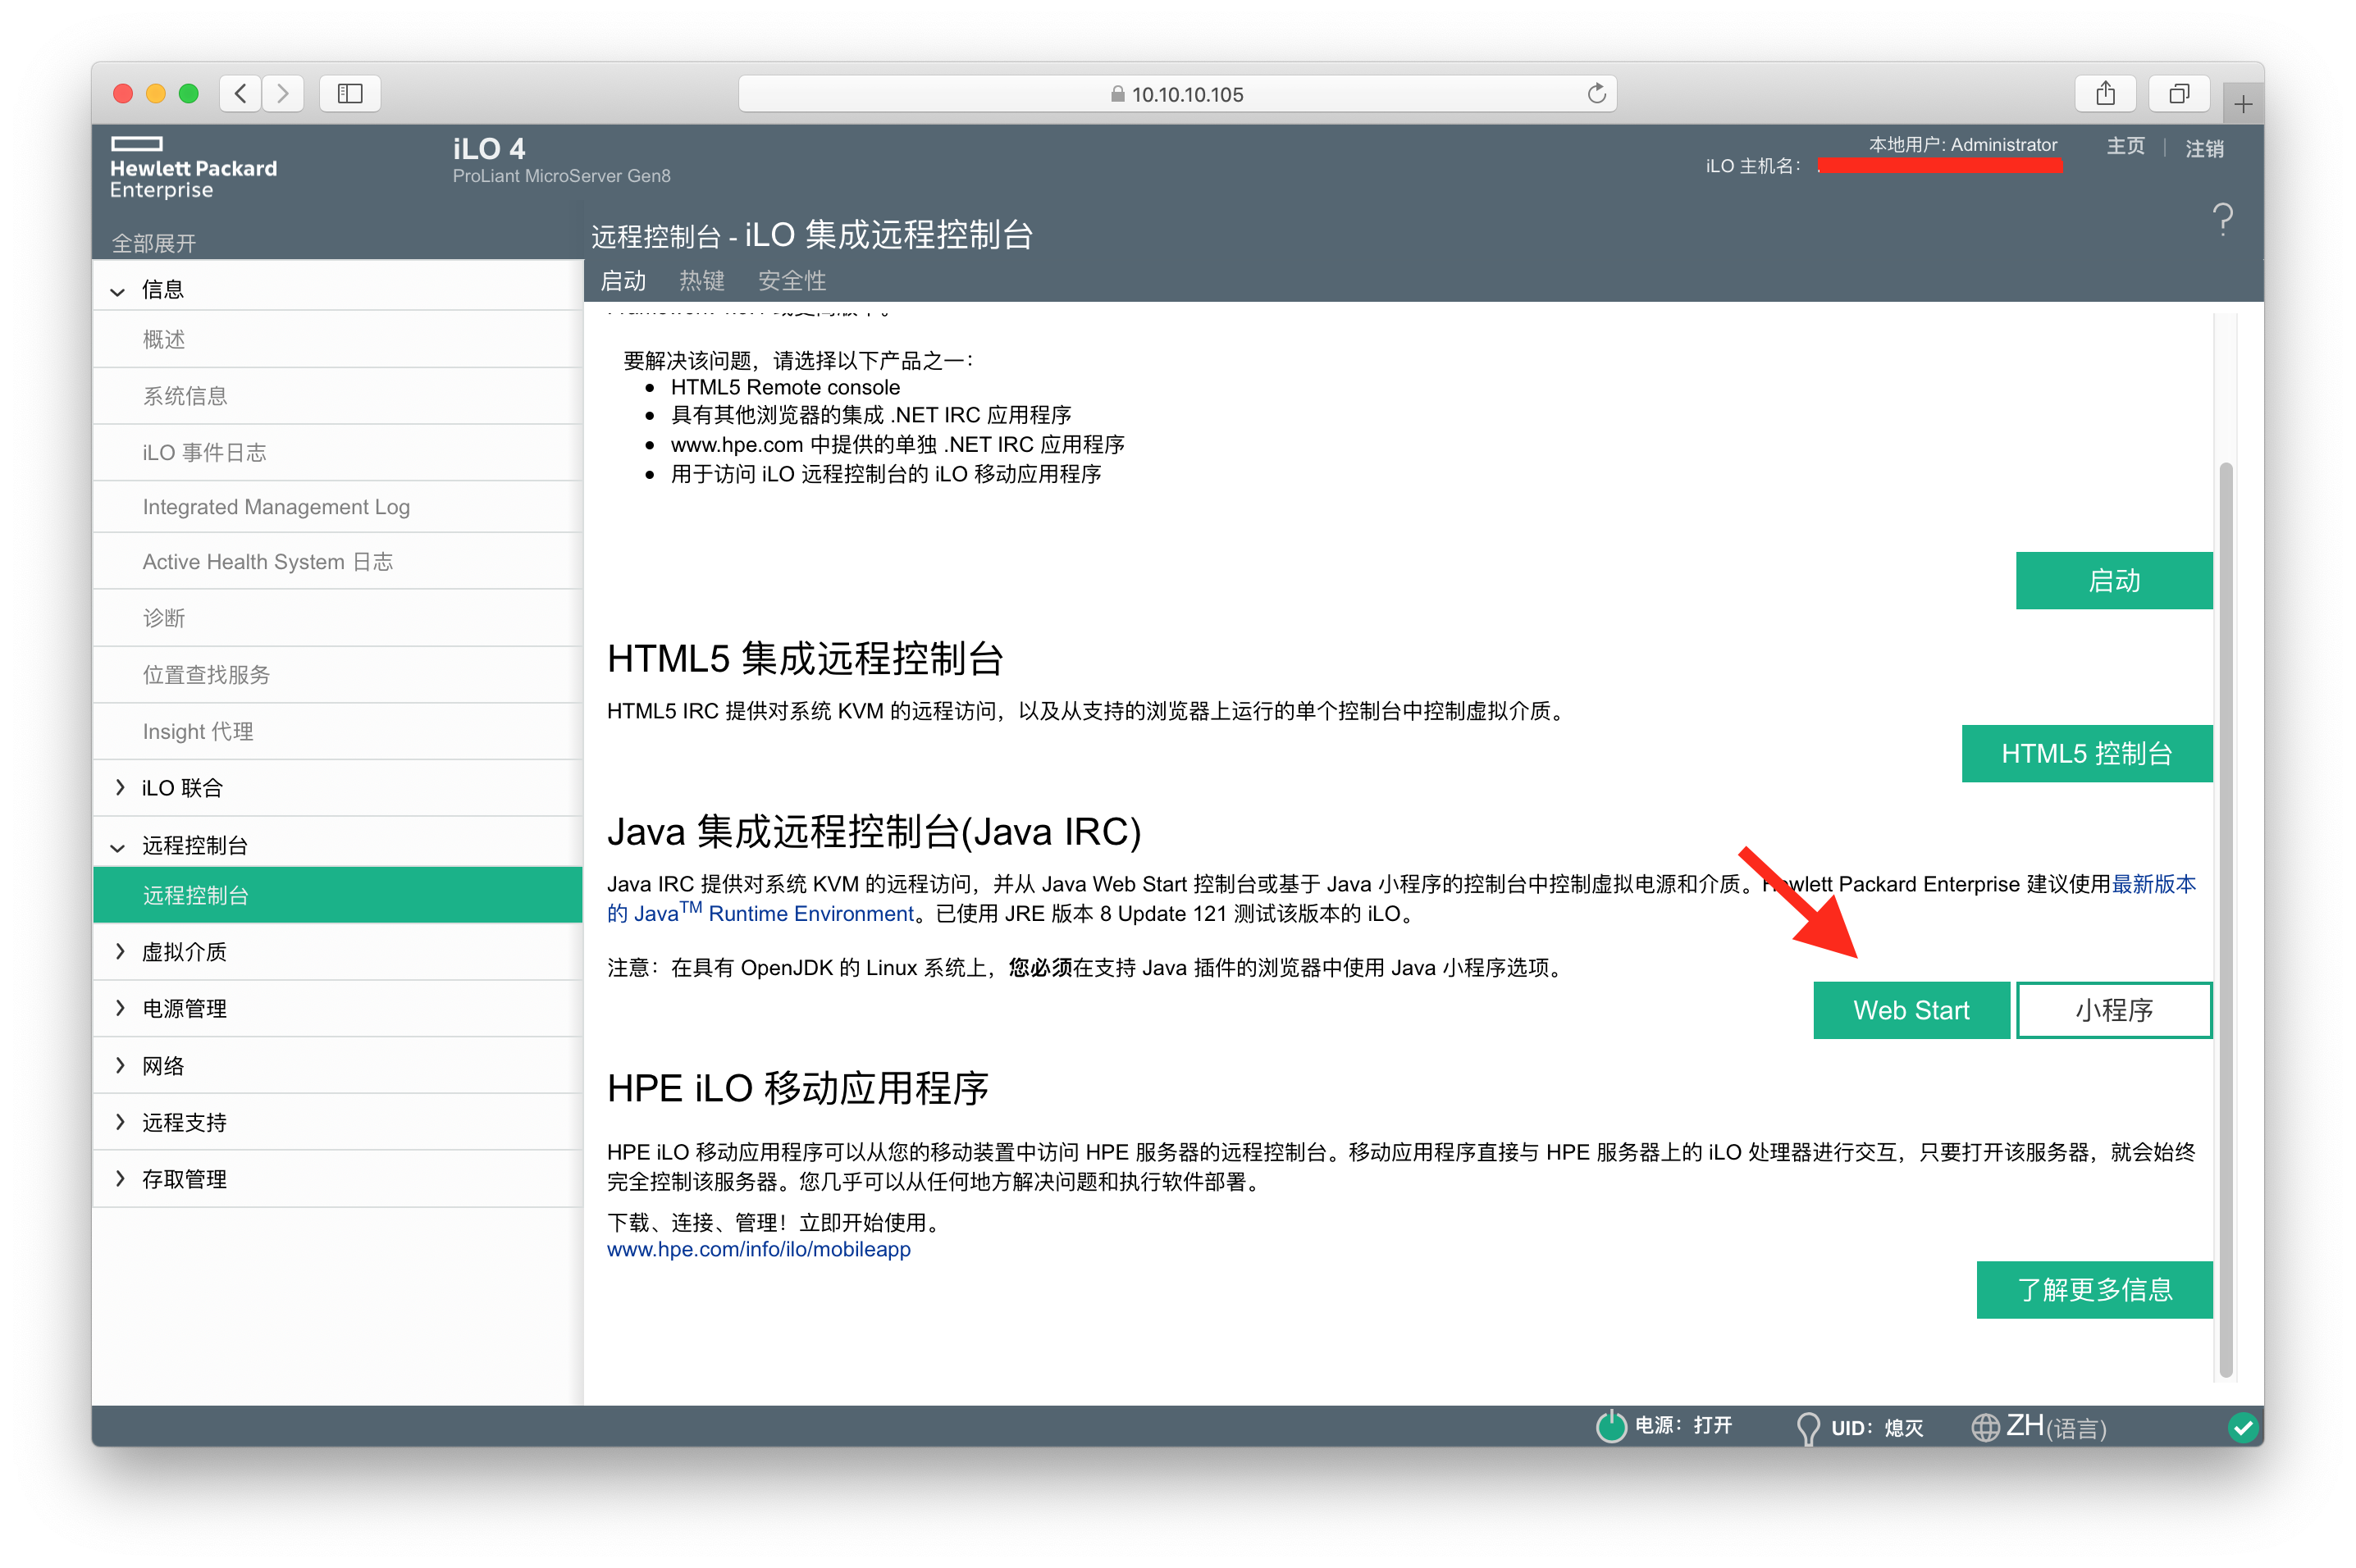Click the 10.10.10.105 address bar
Image resolution: width=2356 pixels, height=1568 pixels.
[1177, 94]
